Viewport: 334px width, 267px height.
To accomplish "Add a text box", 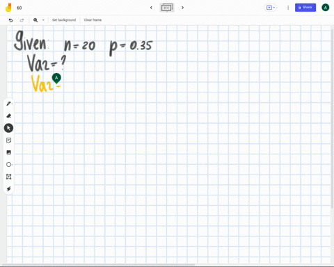I will coord(8,177).
